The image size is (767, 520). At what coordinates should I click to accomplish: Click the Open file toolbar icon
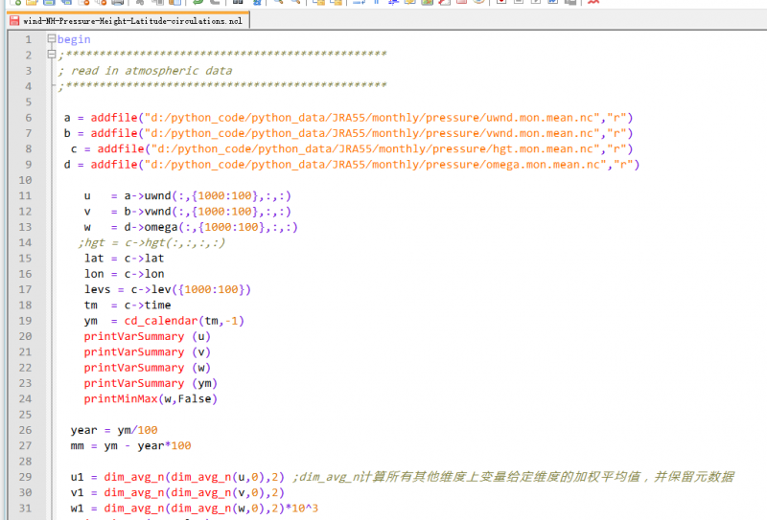pos(33,2)
